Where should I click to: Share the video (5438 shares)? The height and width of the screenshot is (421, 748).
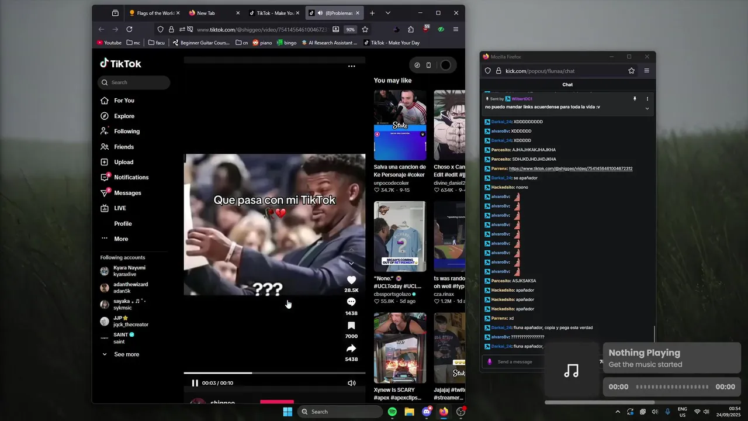[351, 348]
